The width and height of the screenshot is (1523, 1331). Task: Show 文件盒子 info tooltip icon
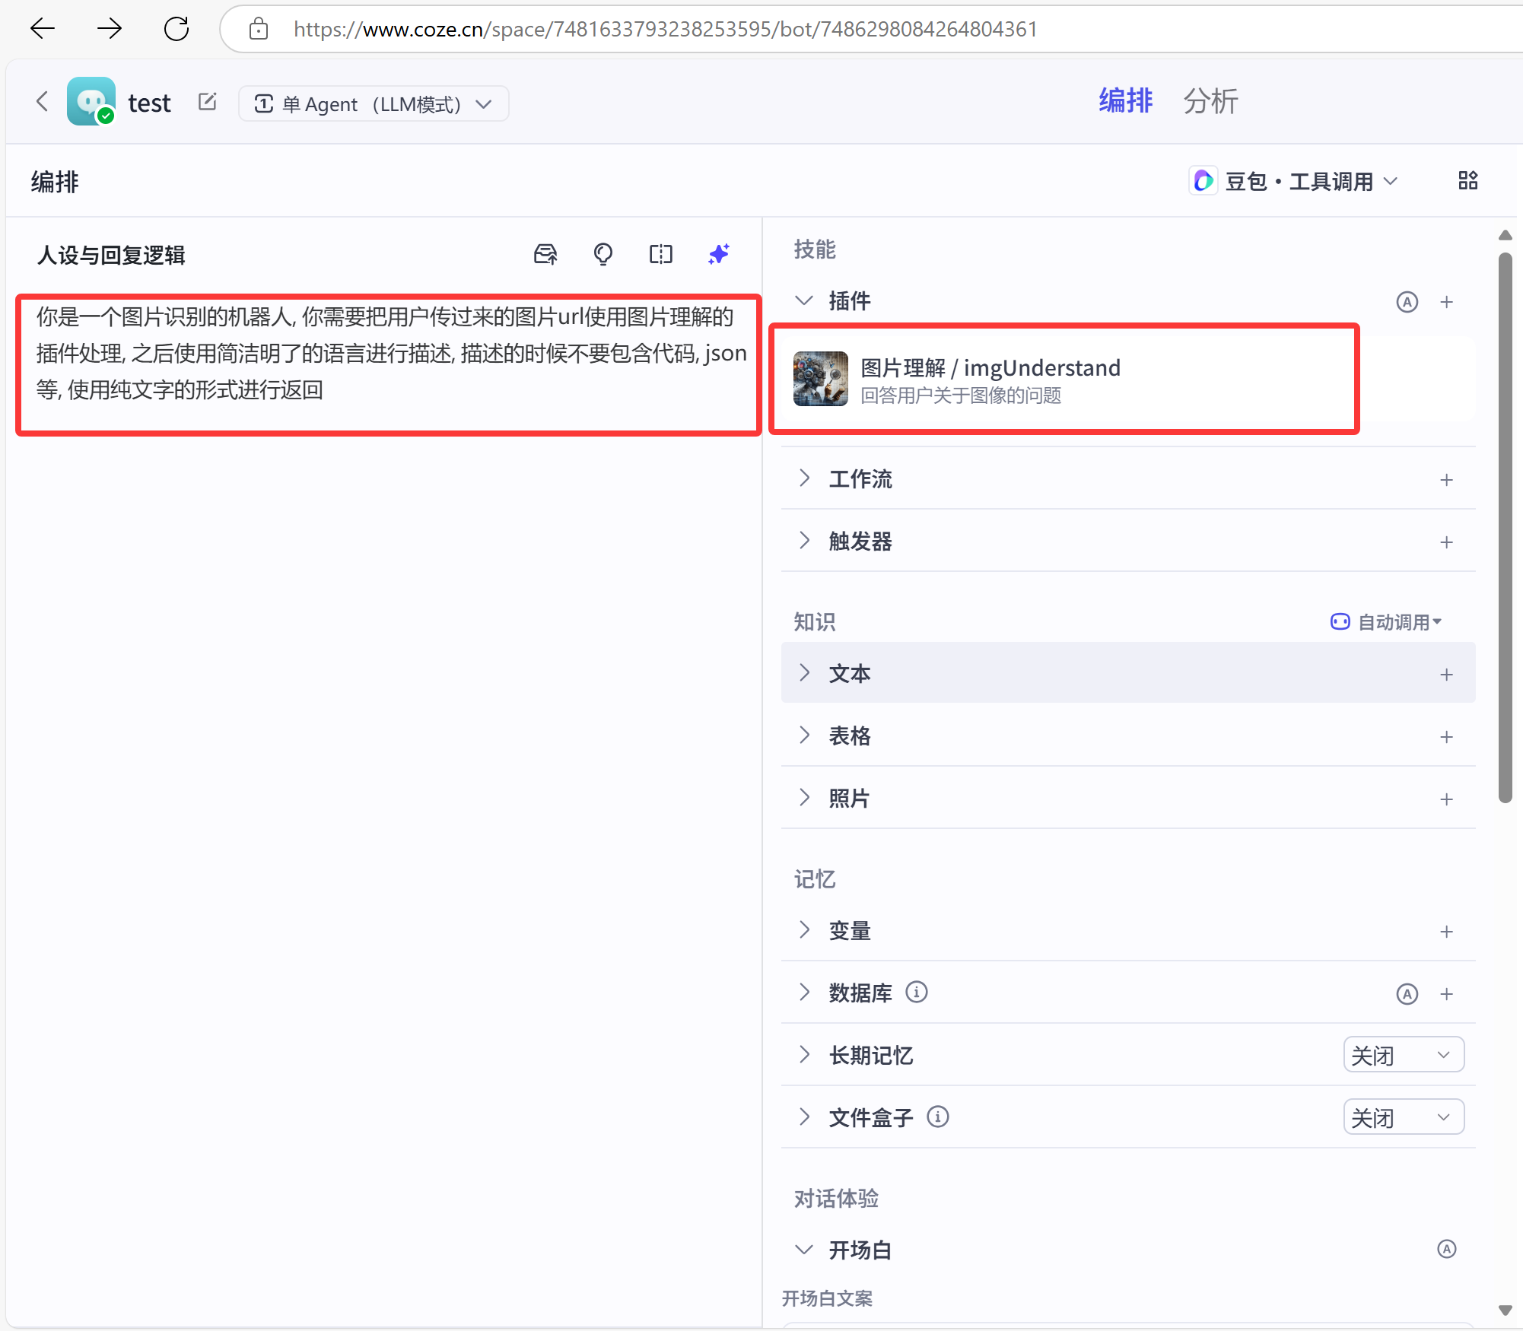click(938, 1117)
